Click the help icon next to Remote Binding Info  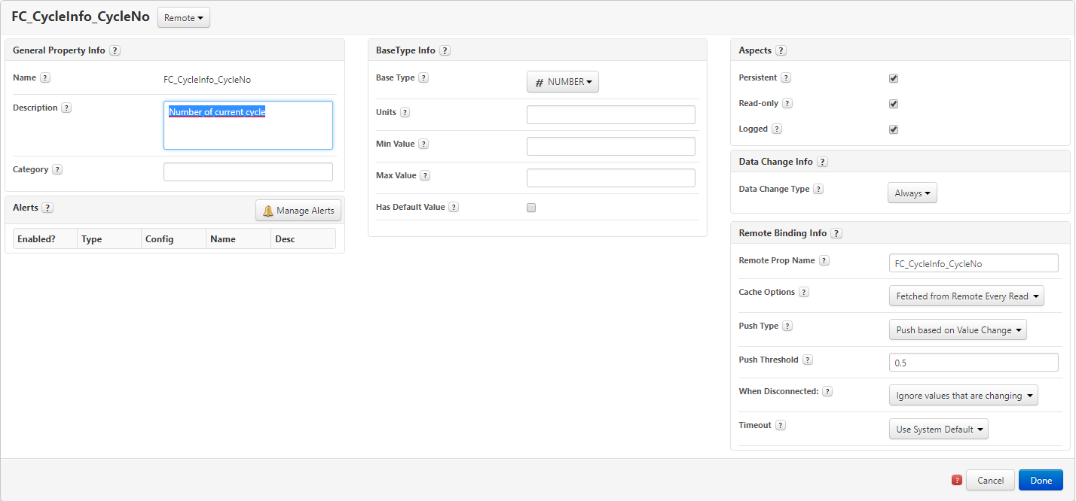click(836, 233)
